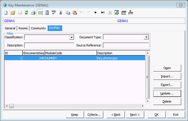Click the left GENA1 key code text
The height and width of the screenshot is (121, 188).
point(10,21)
